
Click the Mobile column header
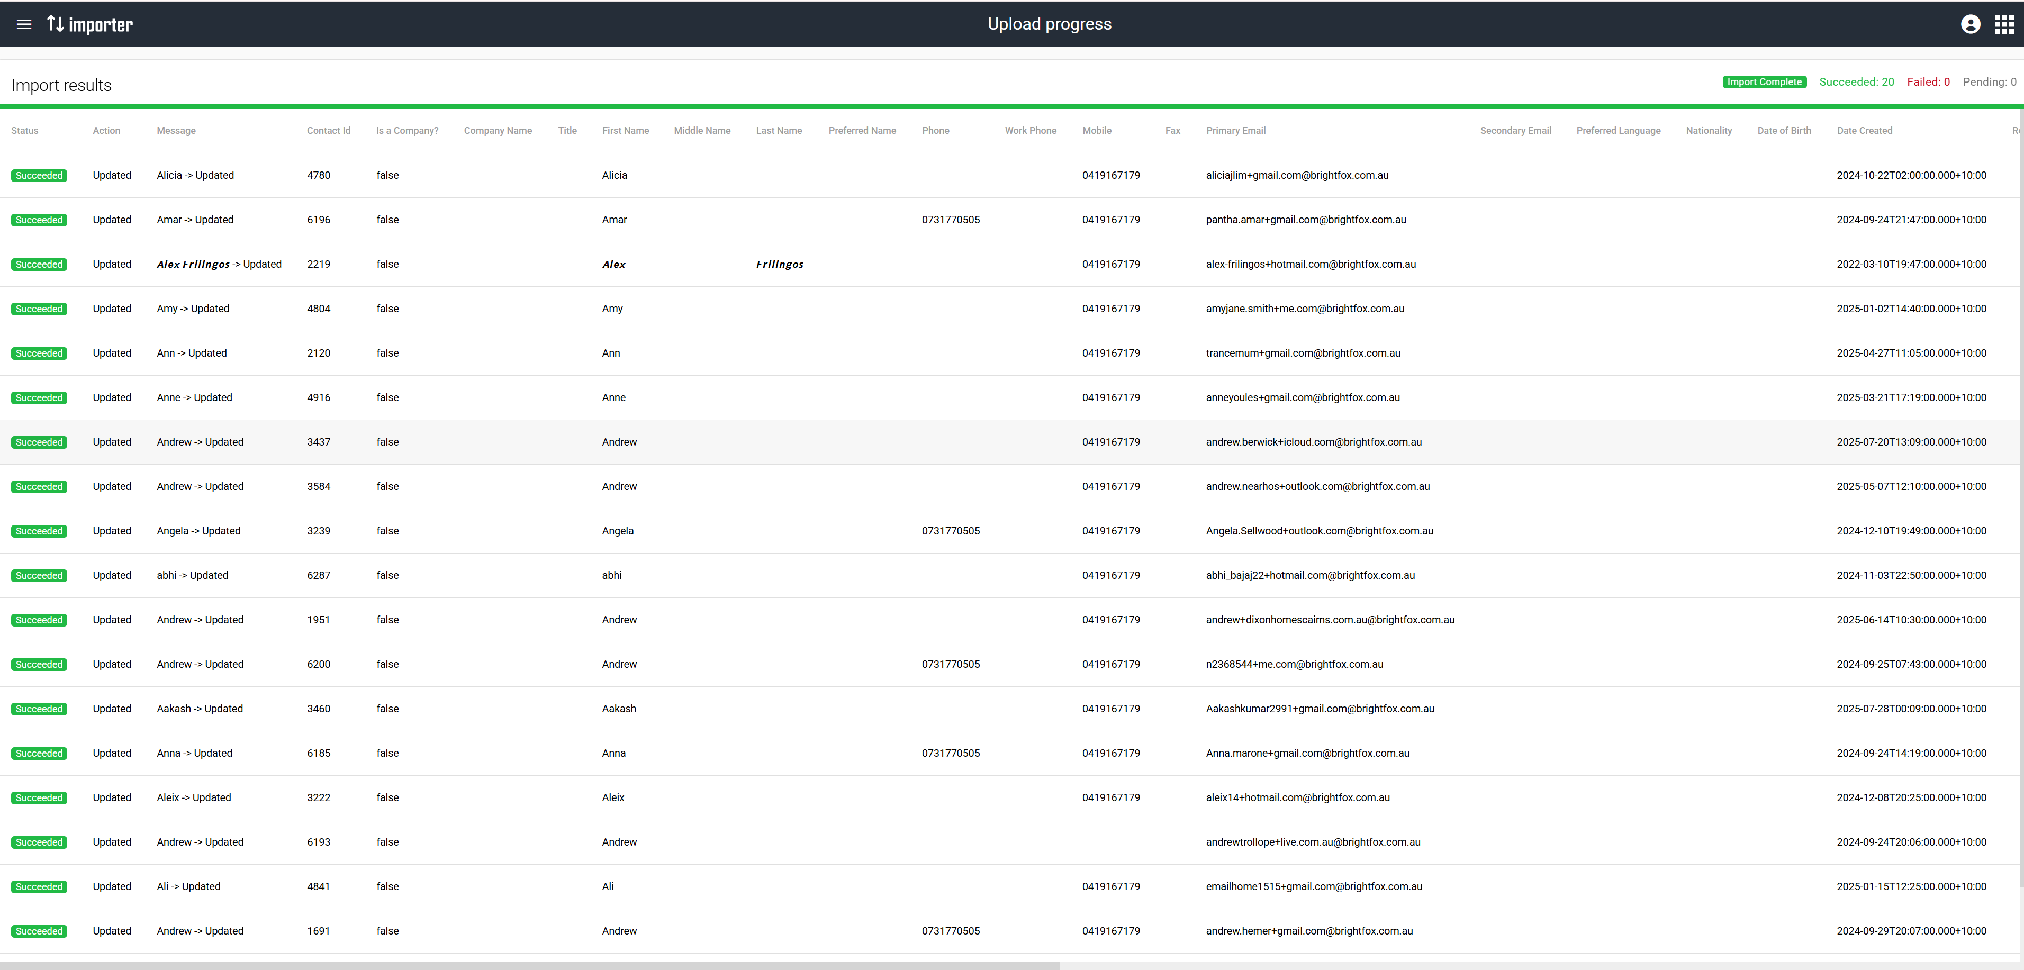pos(1097,130)
